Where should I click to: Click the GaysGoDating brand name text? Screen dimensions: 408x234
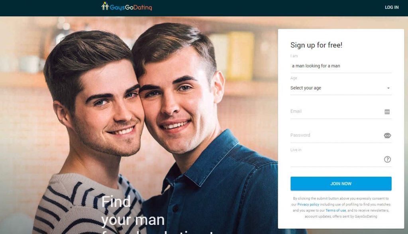(x=131, y=8)
